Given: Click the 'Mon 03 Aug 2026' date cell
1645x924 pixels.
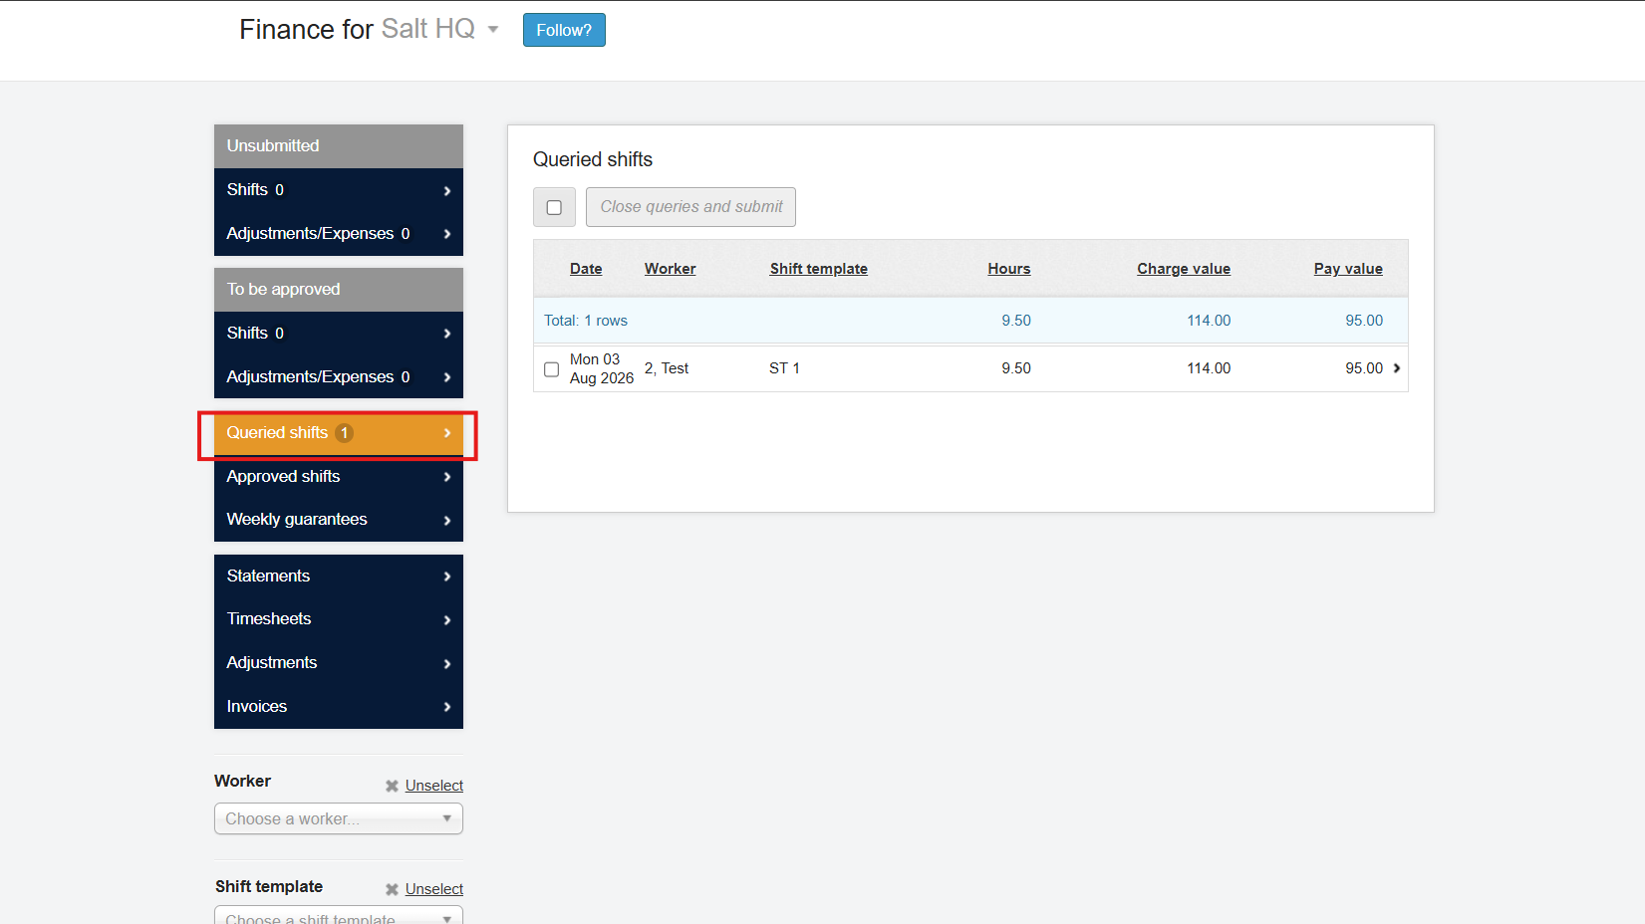Looking at the screenshot, I should click(602, 368).
